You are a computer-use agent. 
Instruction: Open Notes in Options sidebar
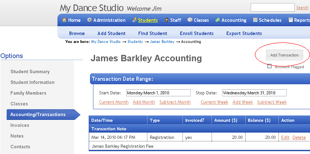(x=17, y=136)
